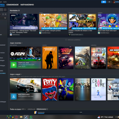Open the NATHANZINHO profile tab
119x119 pixels.
coord(27,5)
